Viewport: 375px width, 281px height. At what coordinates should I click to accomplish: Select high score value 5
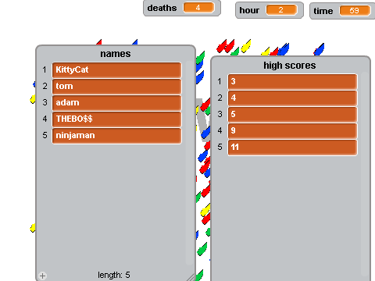coord(292,115)
